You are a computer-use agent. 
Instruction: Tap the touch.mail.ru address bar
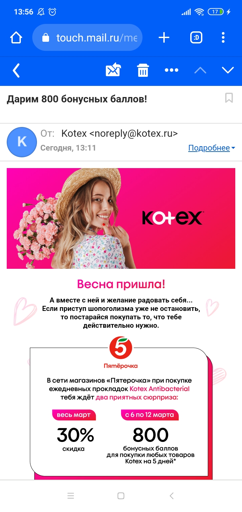click(87, 37)
